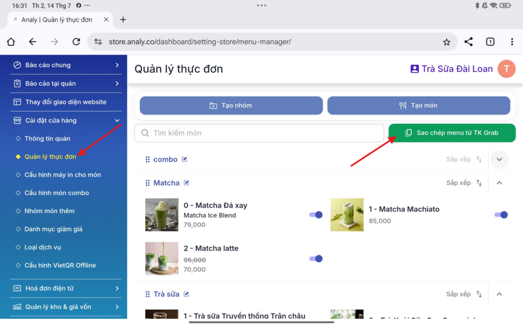Open Danh mục giảm giá

[53, 229]
